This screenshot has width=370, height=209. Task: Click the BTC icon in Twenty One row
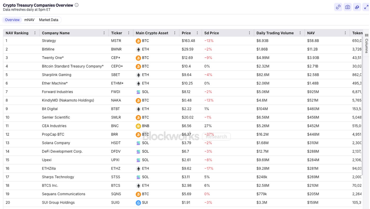(x=138, y=58)
